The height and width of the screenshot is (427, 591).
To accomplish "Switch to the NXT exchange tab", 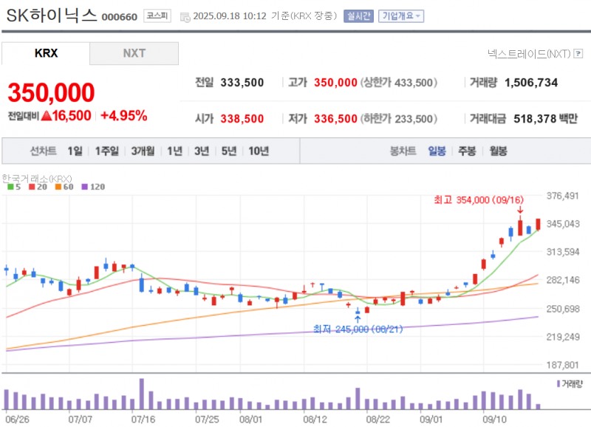I will (134, 53).
